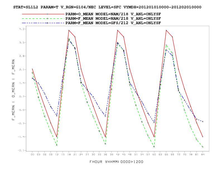Click x-axis forecast hour 00
The height and width of the screenshot is (170, 221).
(32, 154)
